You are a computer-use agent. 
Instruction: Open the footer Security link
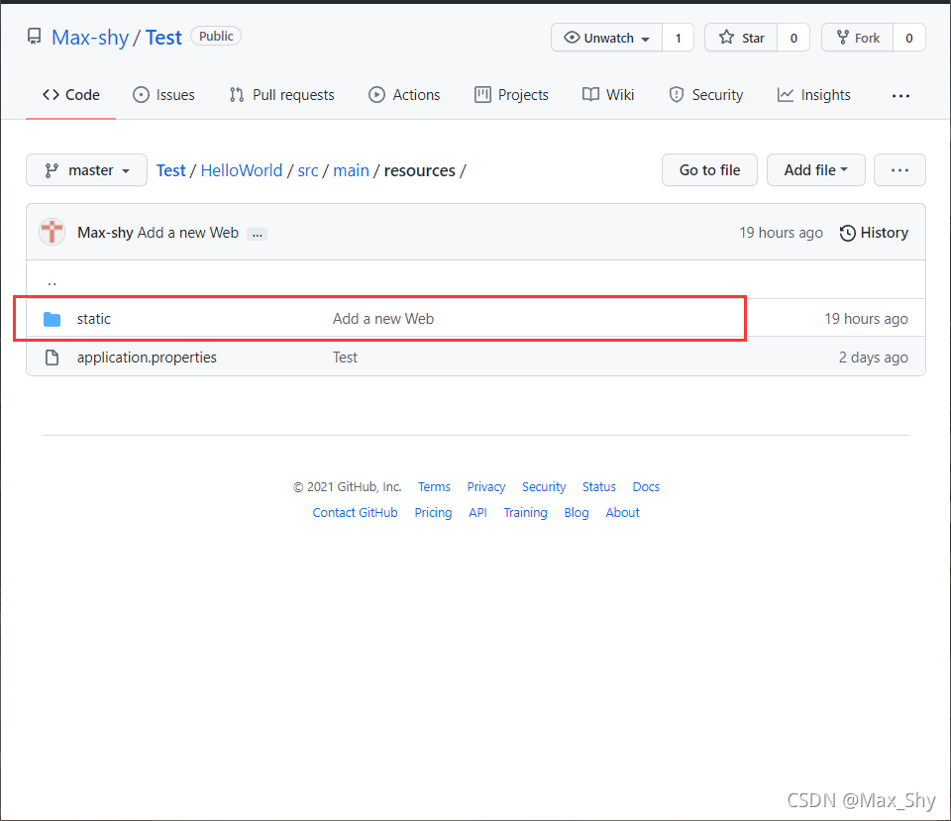tap(544, 487)
